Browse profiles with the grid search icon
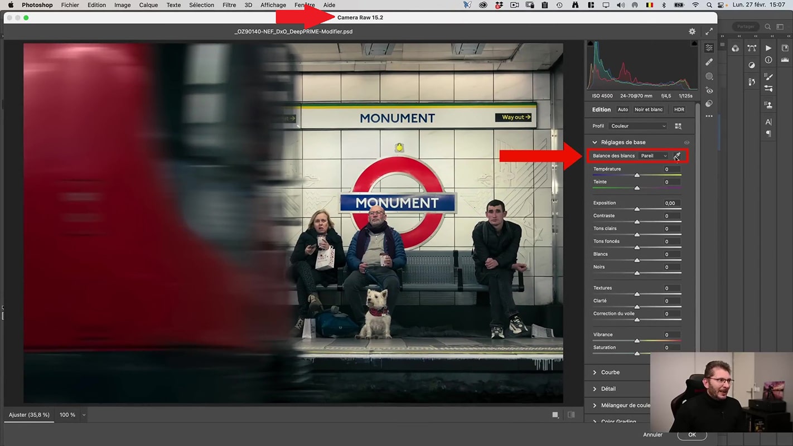Viewport: 793px width, 446px height. click(678, 127)
